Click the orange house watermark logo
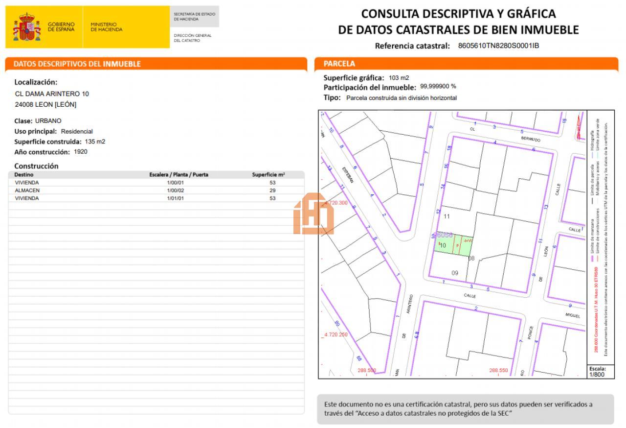 coord(313,214)
